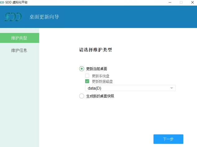Select the 更新当前桌面 radio button
This screenshot has width=197, height=147.
82,69
